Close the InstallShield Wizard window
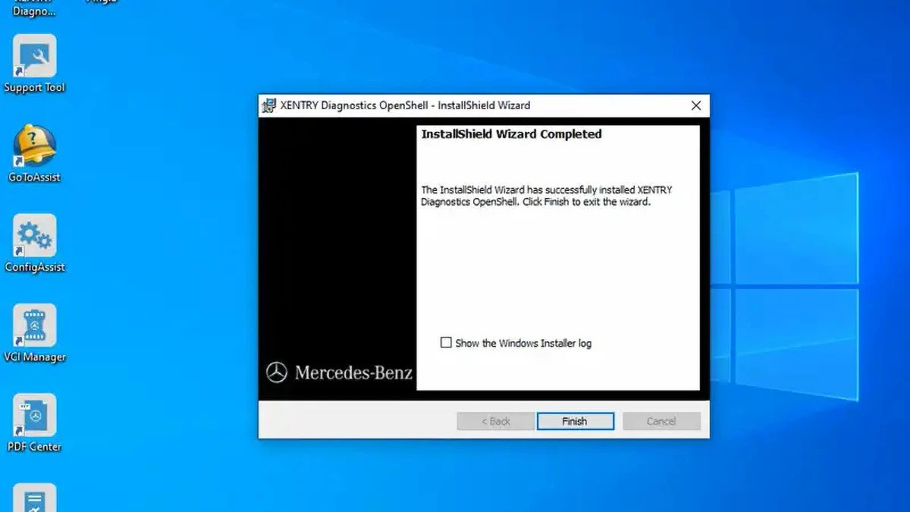Image resolution: width=910 pixels, height=512 pixels. click(x=696, y=106)
